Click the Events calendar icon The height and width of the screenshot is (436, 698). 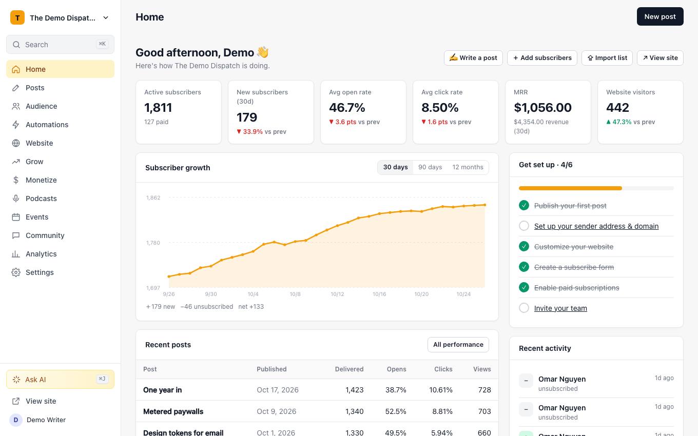pyautogui.click(x=16, y=217)
